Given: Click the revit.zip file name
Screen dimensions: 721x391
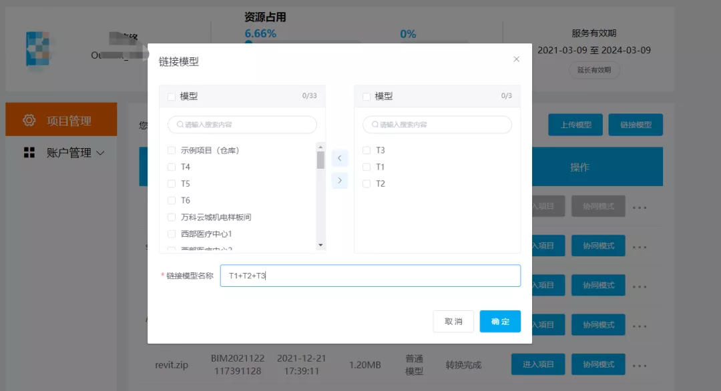Looking at the screenshot, I should pyautogui.click(x=172, y=365).
